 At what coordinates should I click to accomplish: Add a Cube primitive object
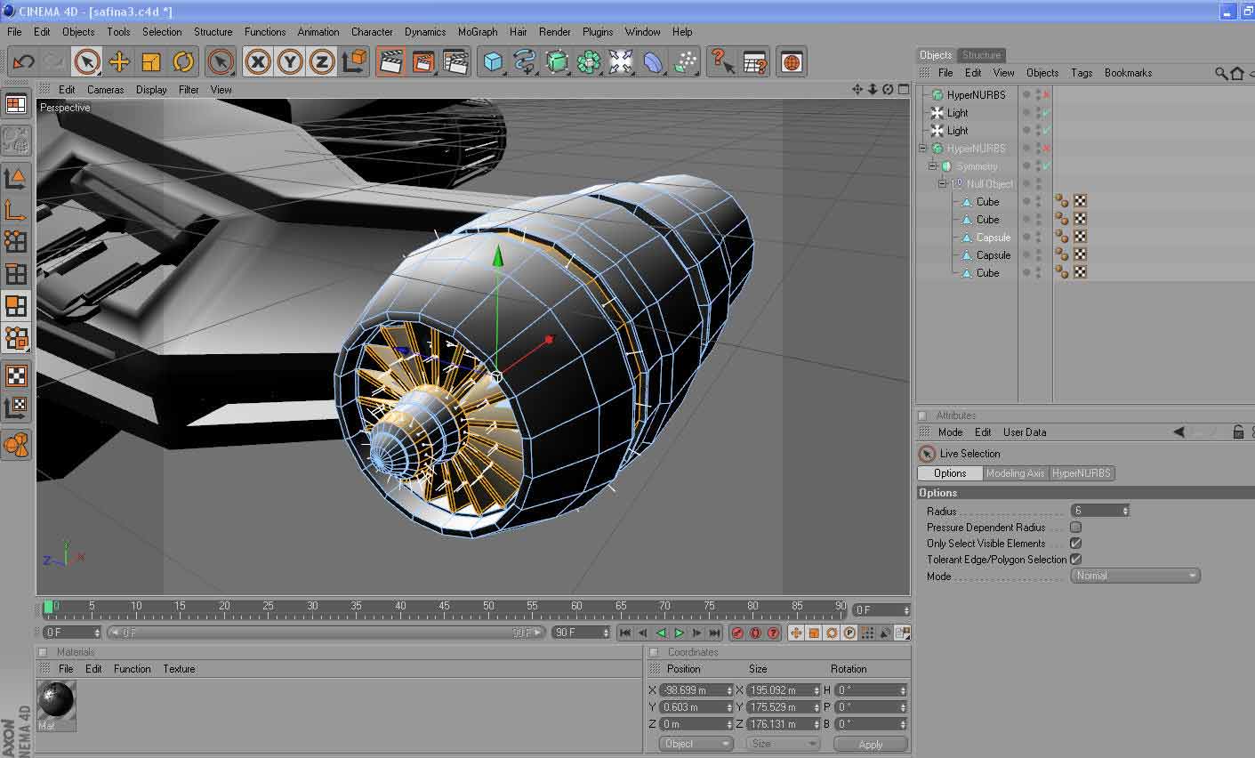click(x=493, y=61)
